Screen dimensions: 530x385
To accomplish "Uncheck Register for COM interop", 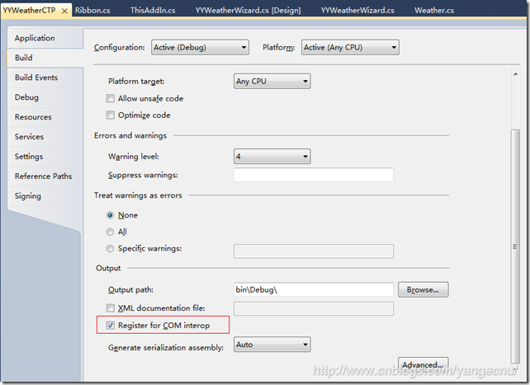I will tap(111, 326).
